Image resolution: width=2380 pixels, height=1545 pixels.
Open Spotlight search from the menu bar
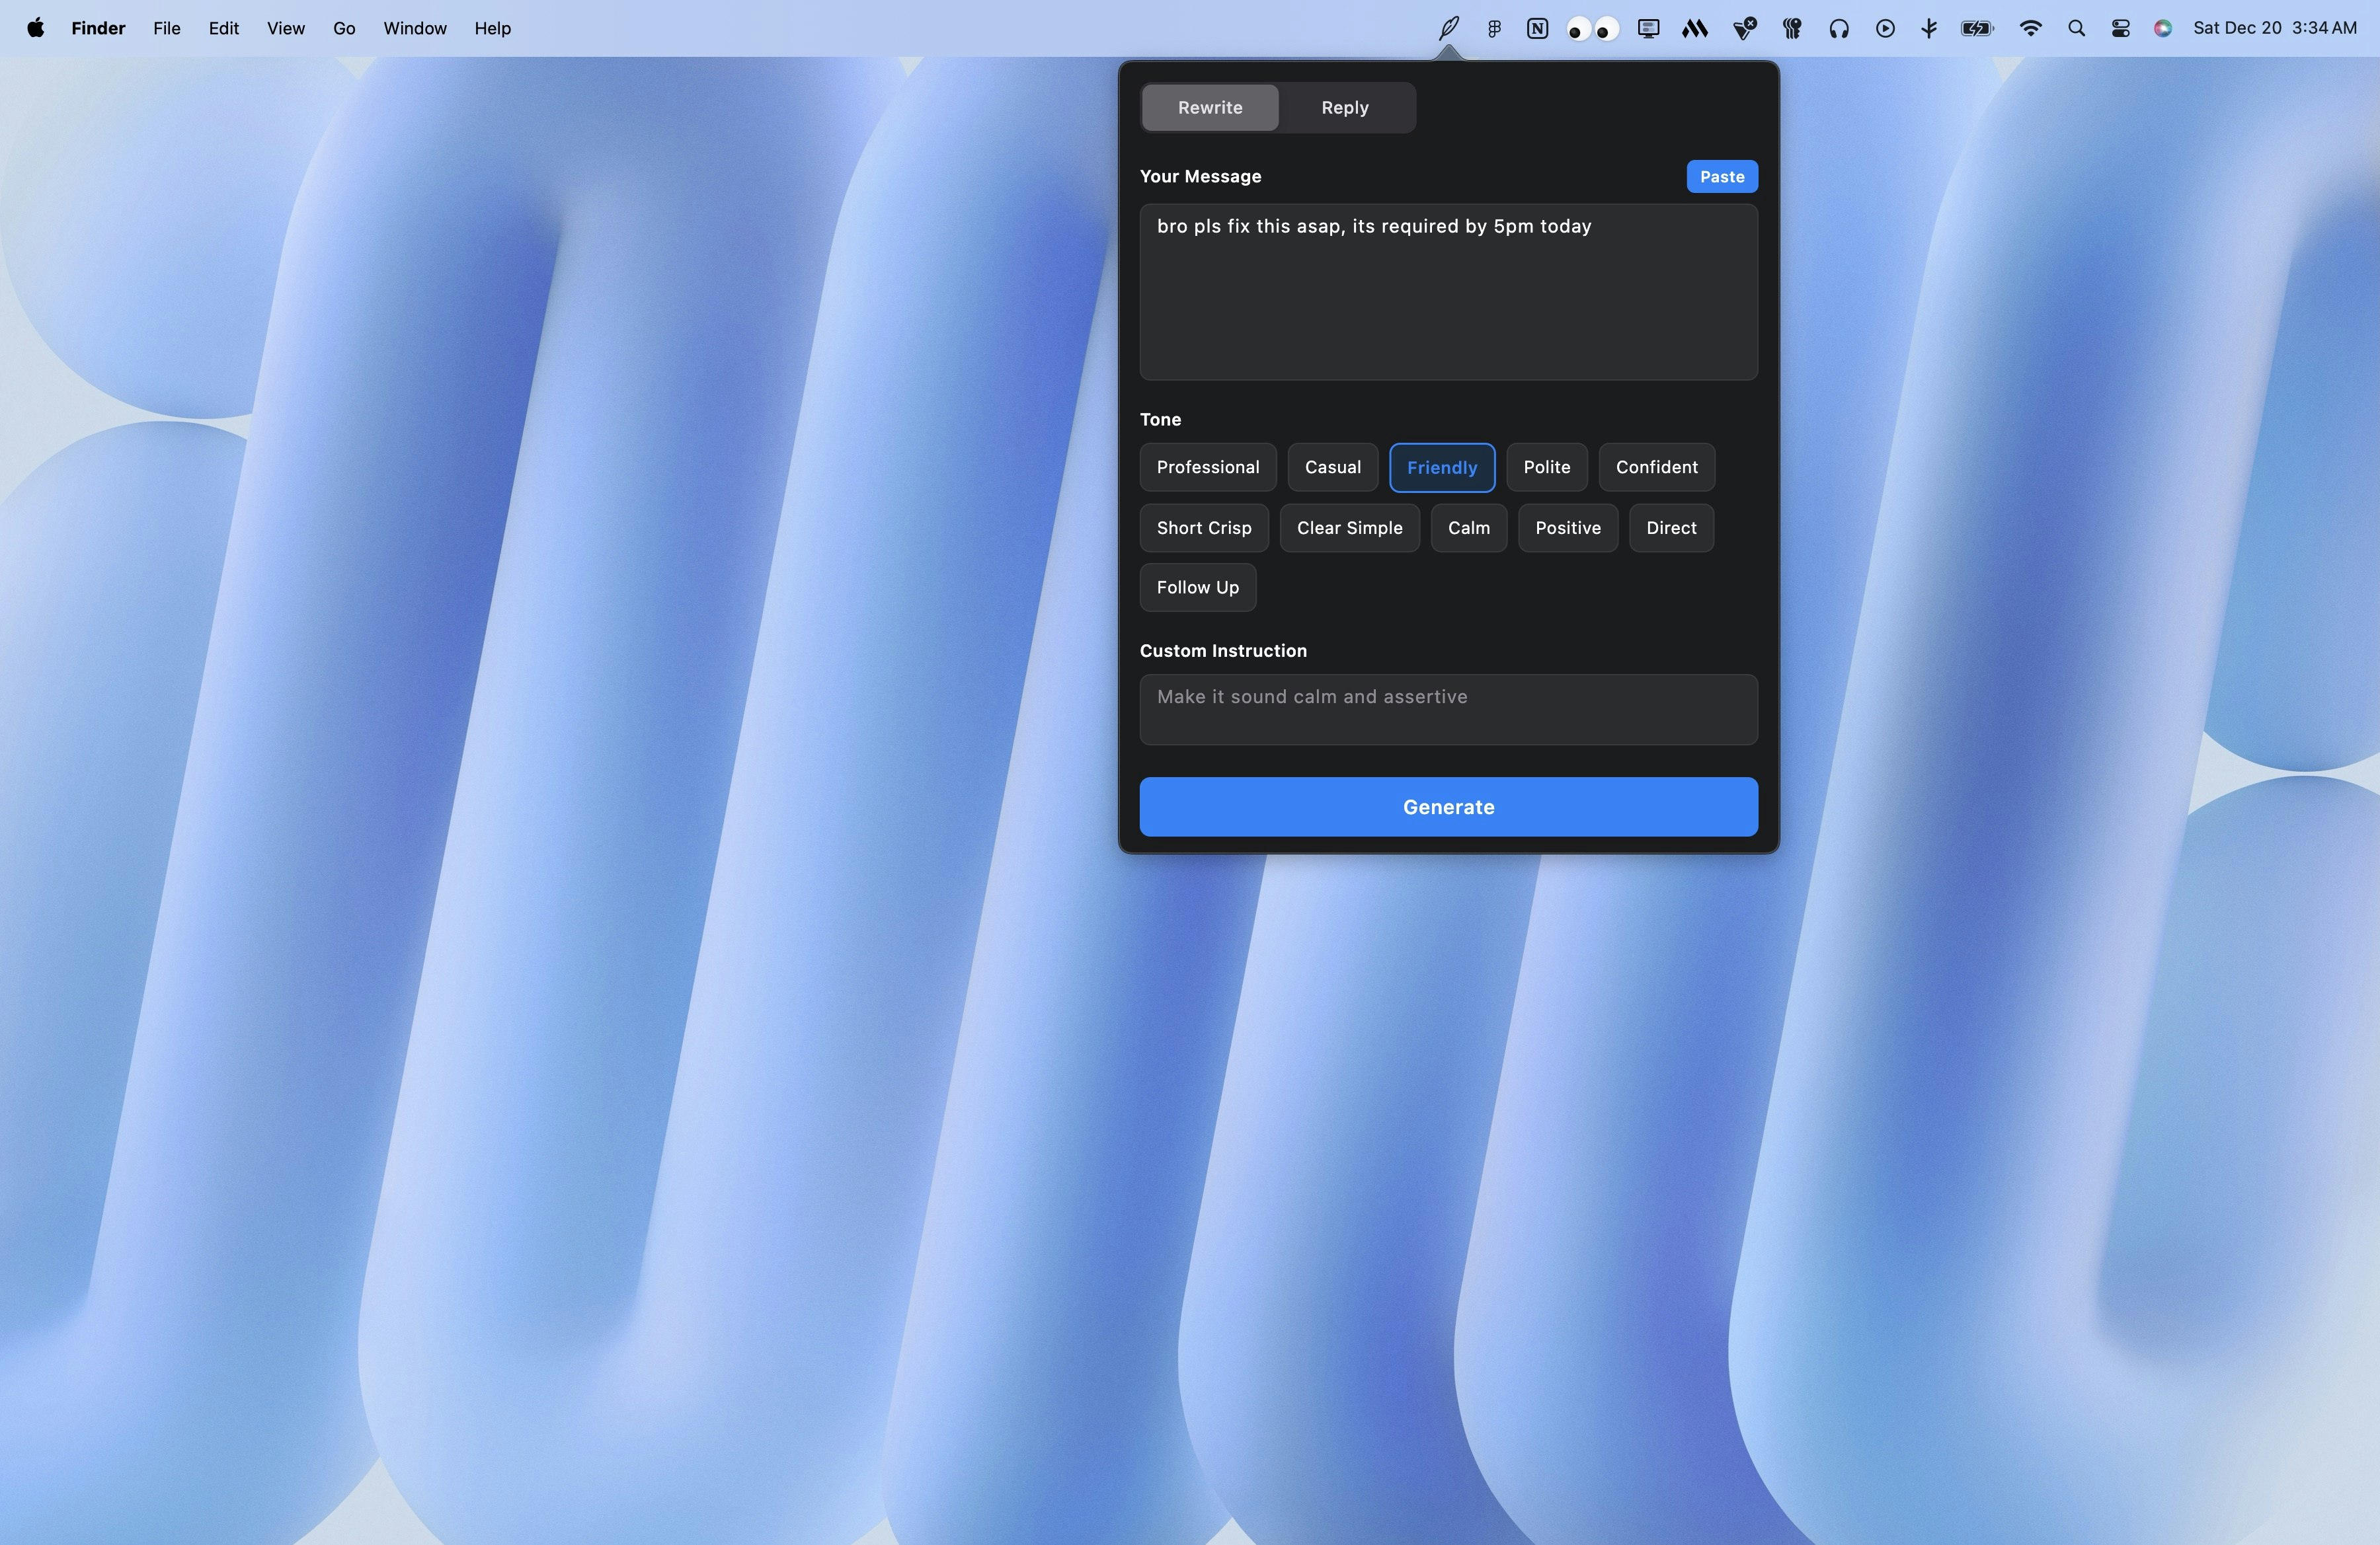click(2075, 28)
